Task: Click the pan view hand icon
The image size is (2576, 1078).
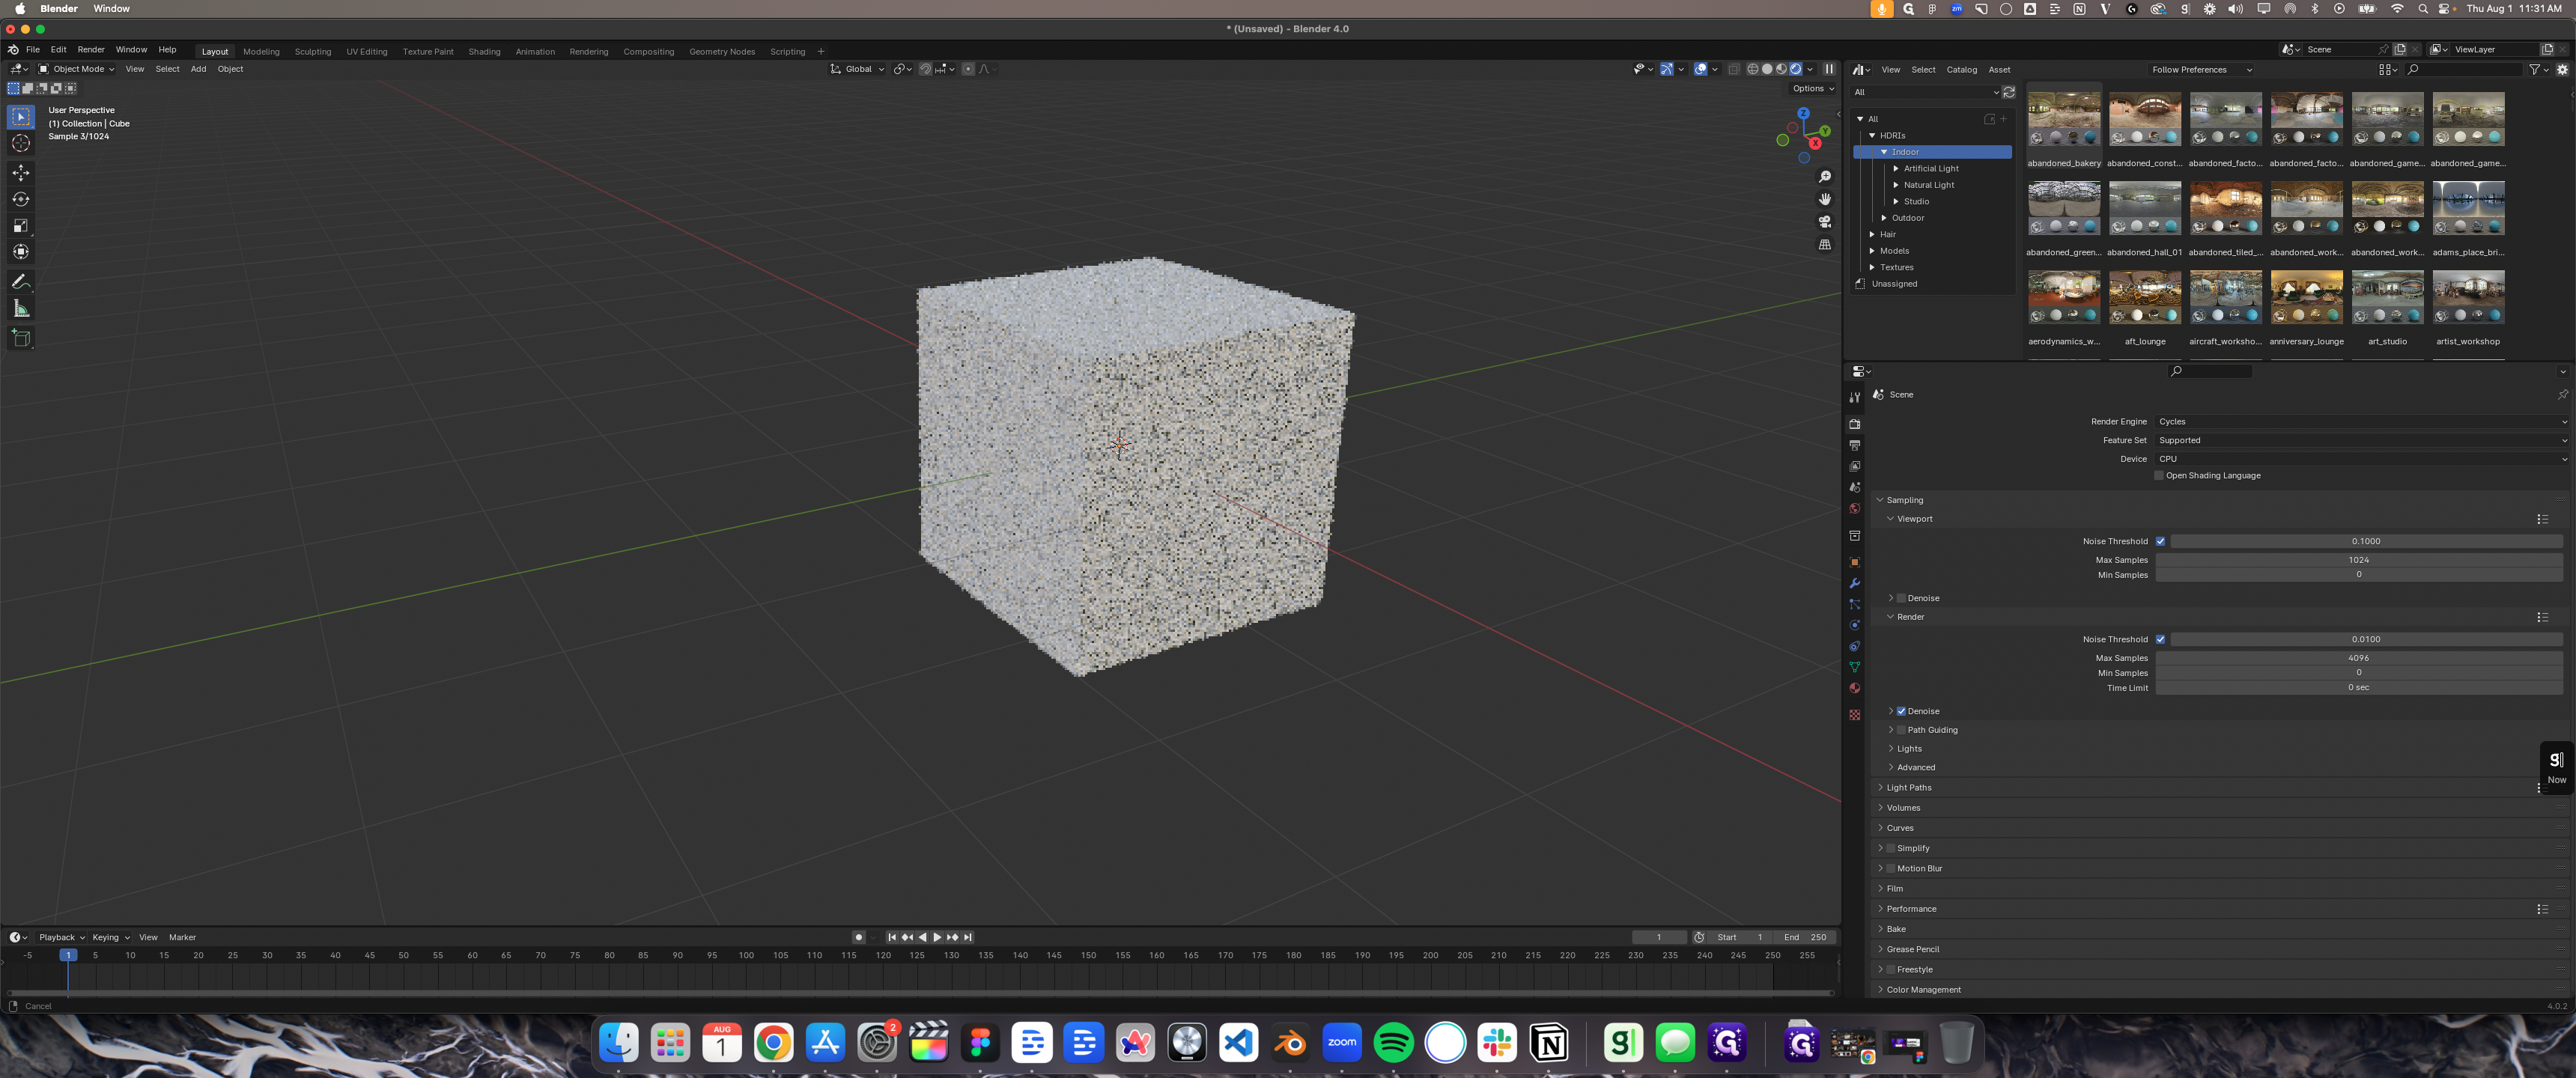Action: 1825,199
